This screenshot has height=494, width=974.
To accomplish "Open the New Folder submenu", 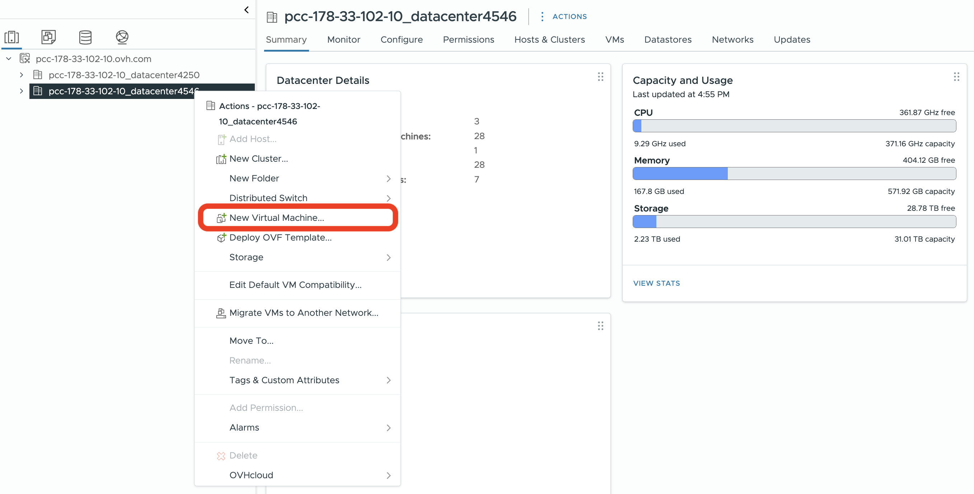I will 298,178.
